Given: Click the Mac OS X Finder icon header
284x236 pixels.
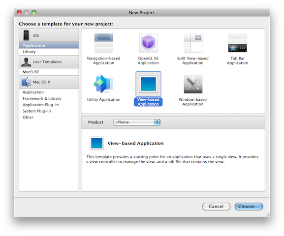Looking at the screenshot, I should (x=26, y=82).
